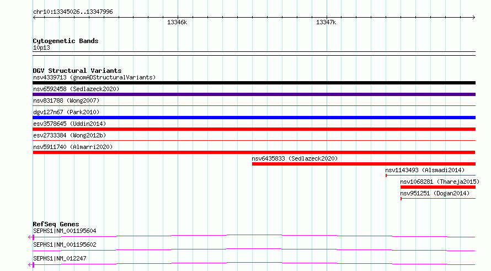Screen dimensions: 491x271
Task: Click the magenta arrow beside SEPHS1|NM_001195604
Action: (x=31, y=237)
